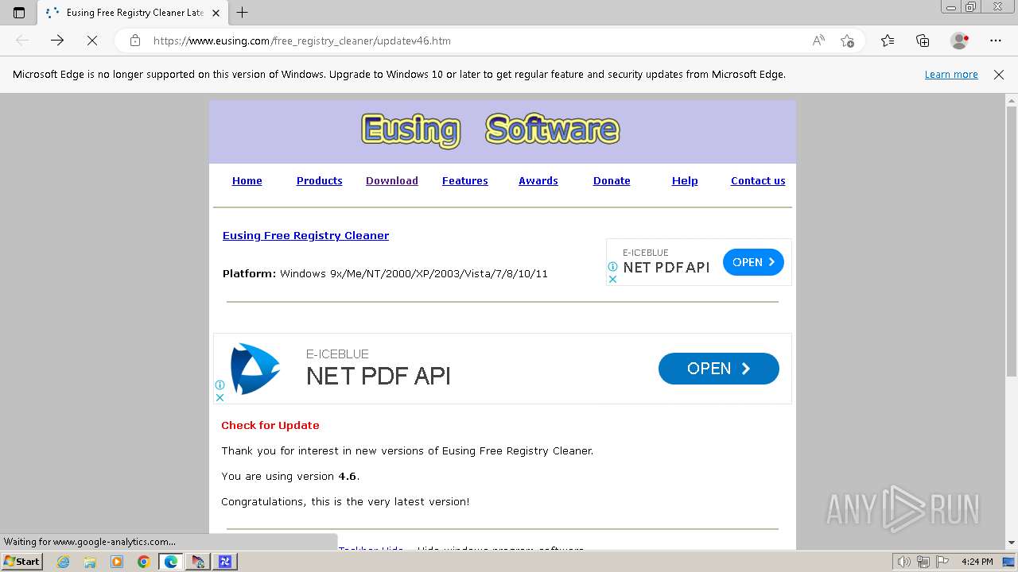1018x572 pixels.
Task: Open the network tray icon
Action: pos(923,562)
